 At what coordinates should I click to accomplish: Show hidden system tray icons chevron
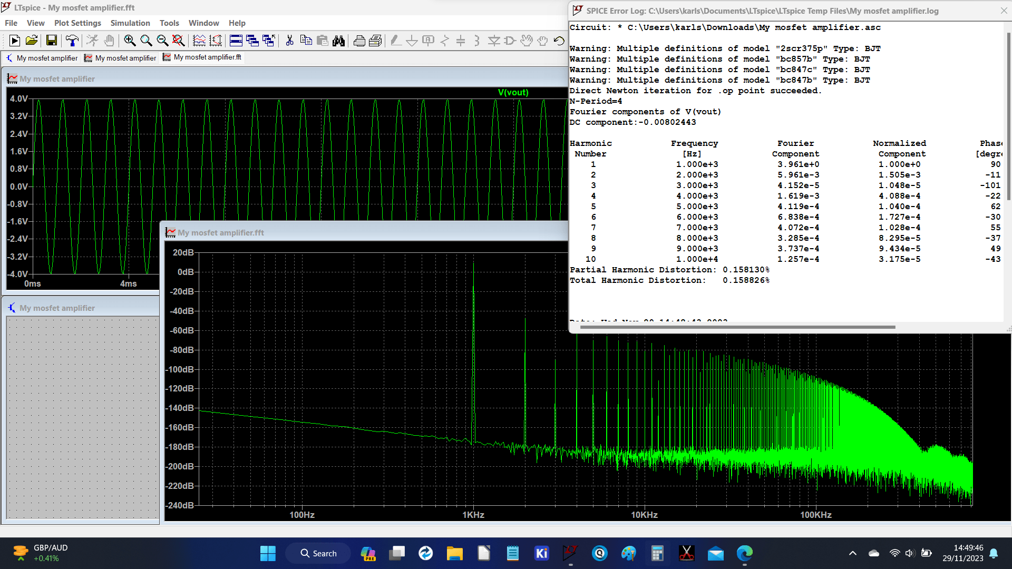tap(852, 553)
